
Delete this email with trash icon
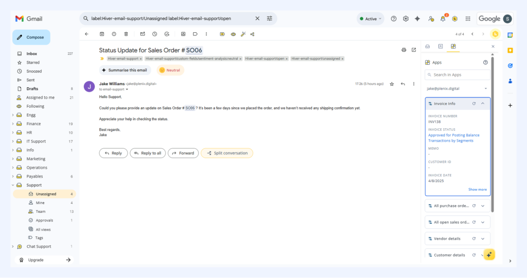pyautogui.click(x=126, y=34)
